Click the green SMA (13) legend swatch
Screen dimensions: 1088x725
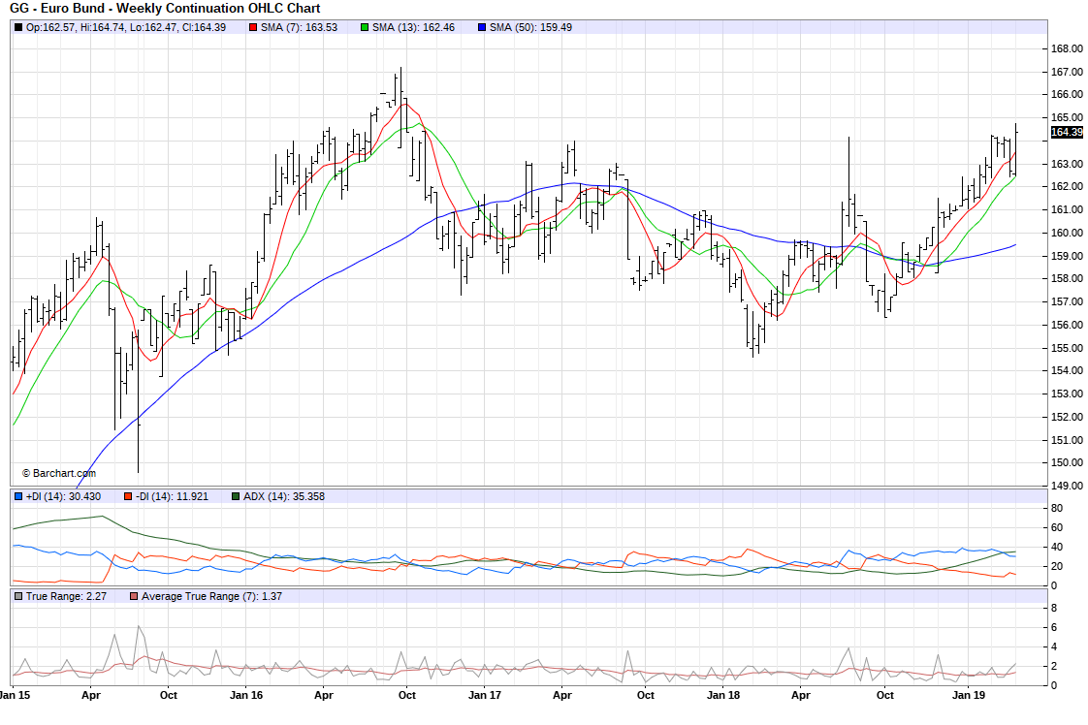pyautogui.click(x=365, y=27)
